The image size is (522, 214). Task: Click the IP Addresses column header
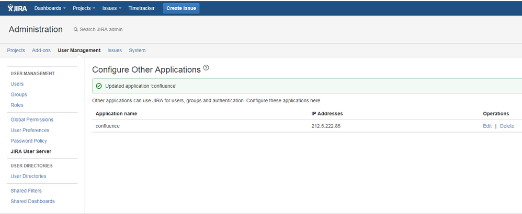(x=327, y=114)
